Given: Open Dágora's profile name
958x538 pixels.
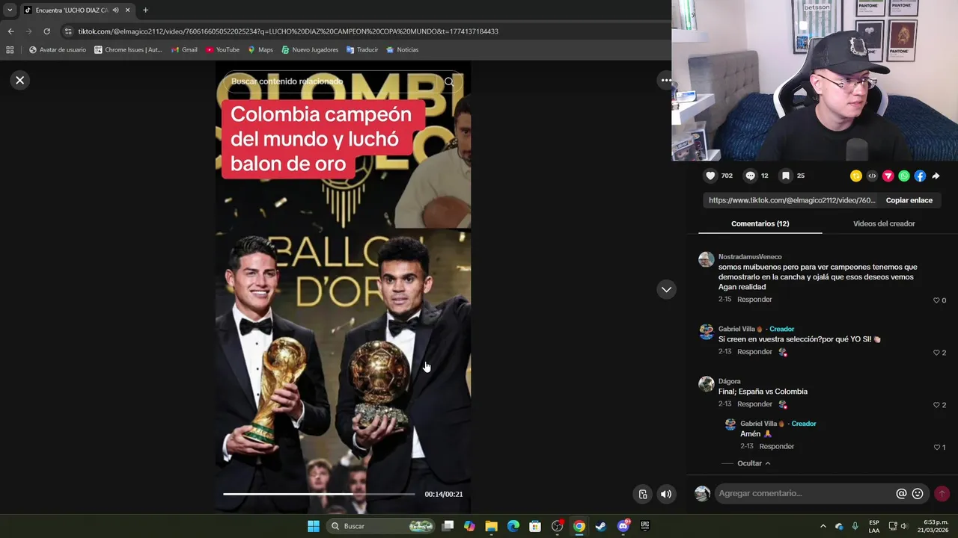Looking at the screenshot, I should click(x=729, y=381).
